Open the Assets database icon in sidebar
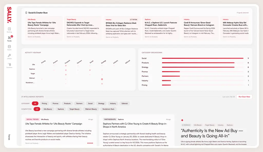 coord(9,47)
